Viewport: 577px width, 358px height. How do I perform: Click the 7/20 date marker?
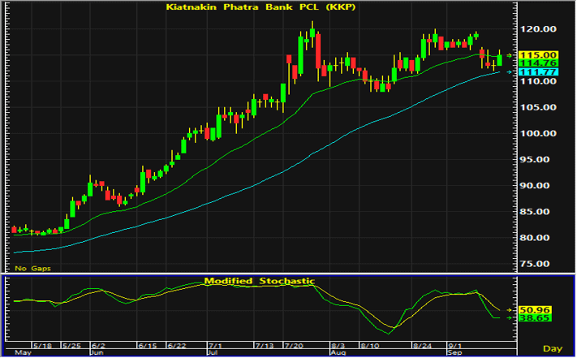[x=294, y=346]
